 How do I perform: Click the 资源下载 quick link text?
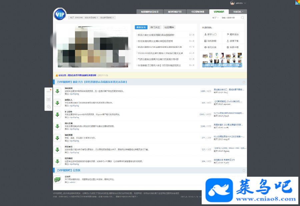[234, 41]
